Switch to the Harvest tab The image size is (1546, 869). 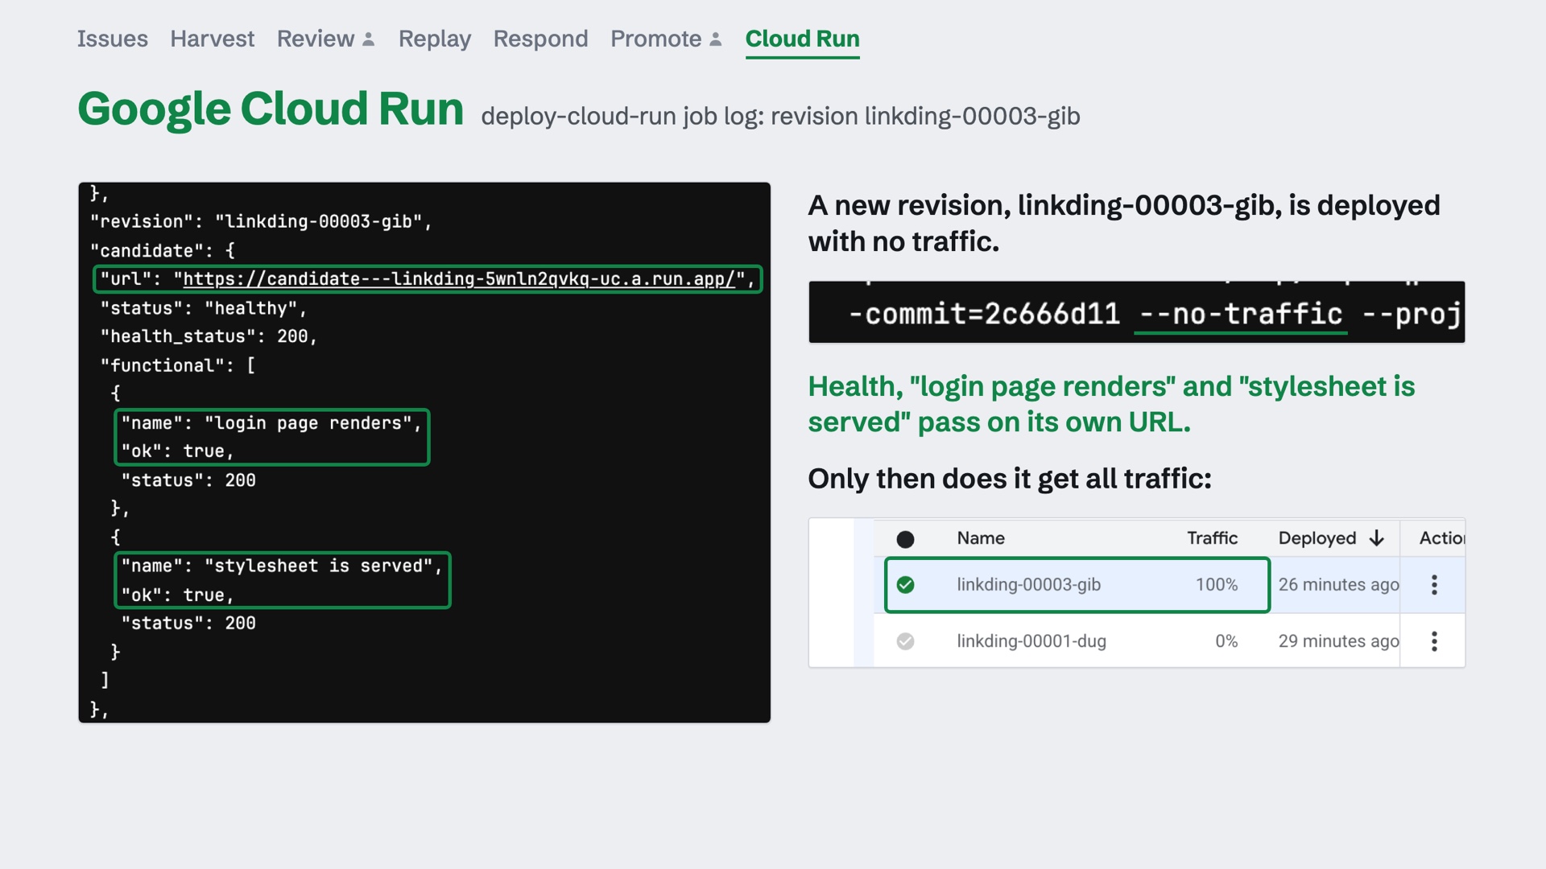tap(212, 39)
